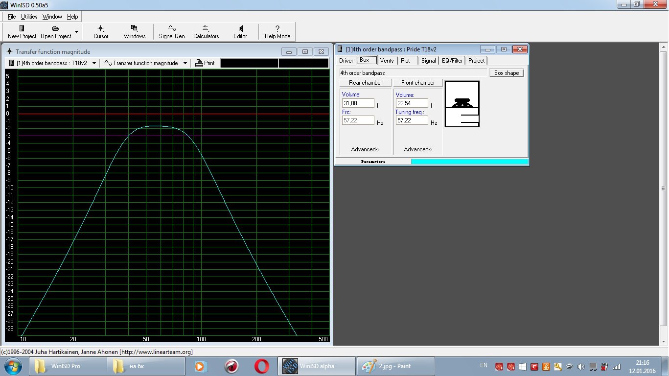
Task: Expand the Transfer function magnitude graph type dropdown
Action: coord(185,63)
